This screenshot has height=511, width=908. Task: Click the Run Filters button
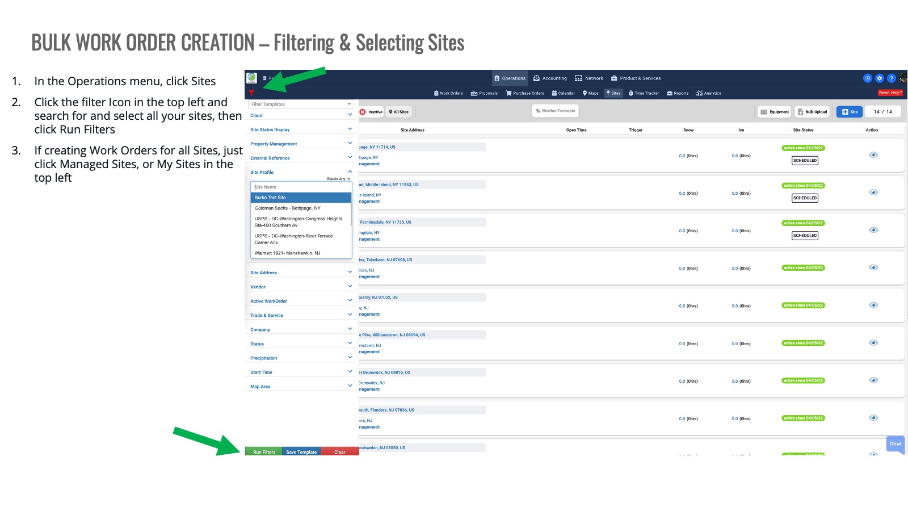(264, 452)
